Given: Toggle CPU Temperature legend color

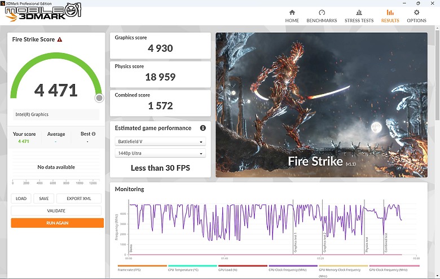Looking at the screenshot, I should [x=192, y=265].
